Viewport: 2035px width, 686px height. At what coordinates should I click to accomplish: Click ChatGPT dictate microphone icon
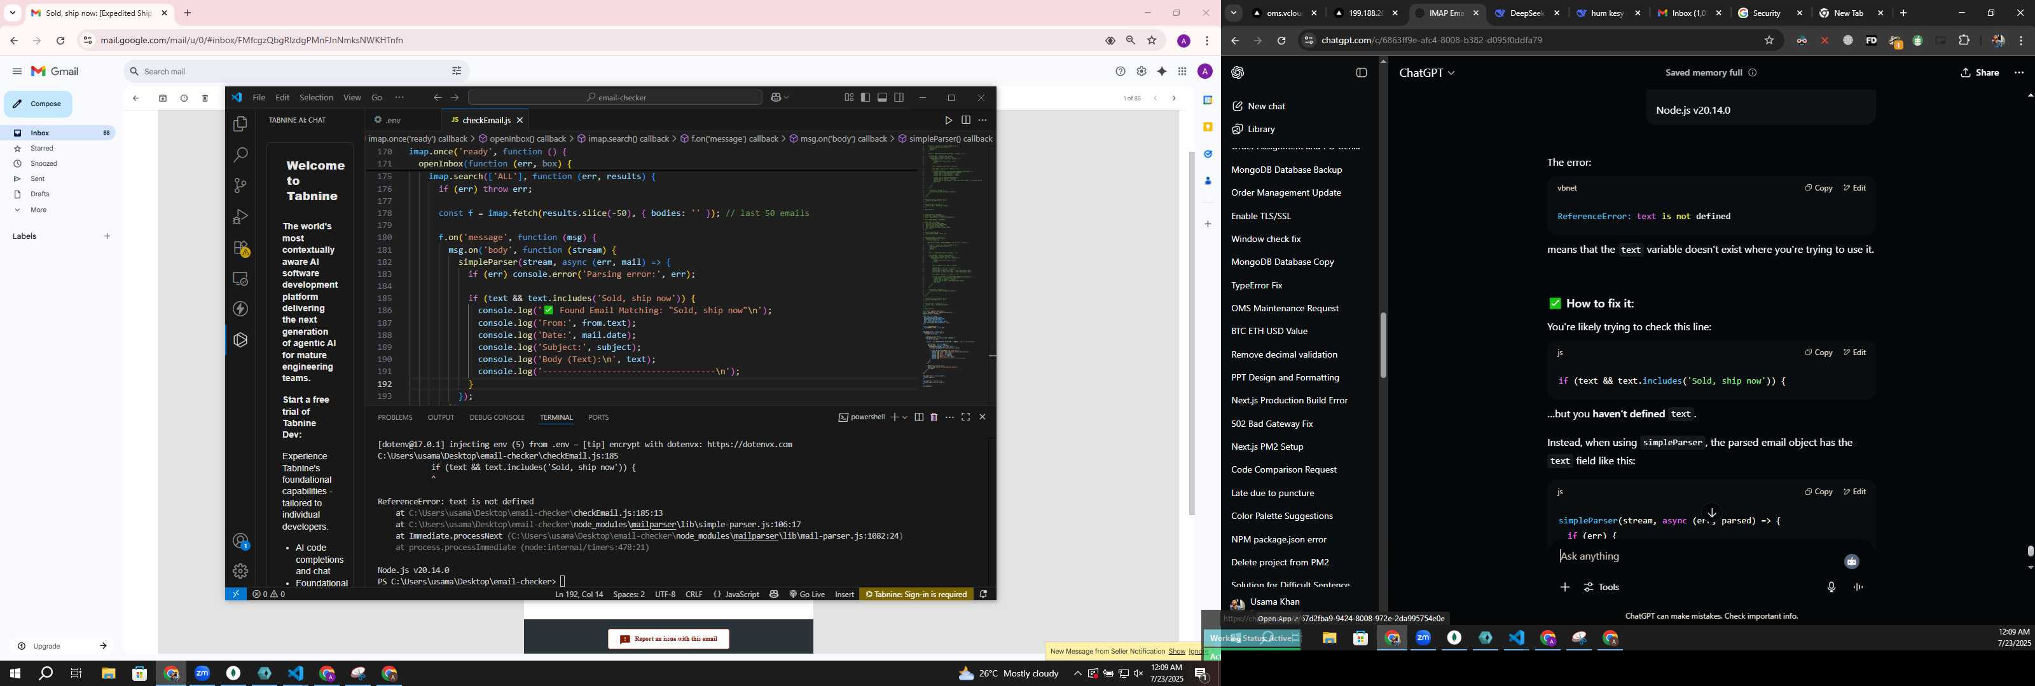tap(1832, 588)
